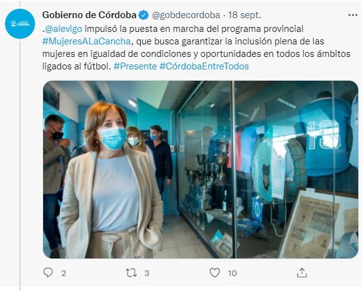The width and height of the screenshot is (362, 291).
Task: Open the three-dots more options menu
Action: [353, 15]
